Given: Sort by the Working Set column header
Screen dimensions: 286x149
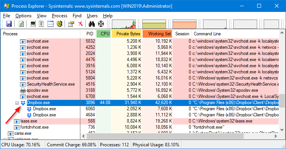Looking at the screenshot, I should pyautogui.click(x=157, y=34).
